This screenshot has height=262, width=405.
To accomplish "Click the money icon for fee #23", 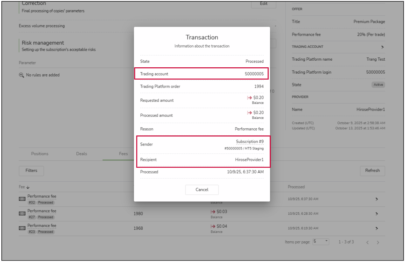I will 22,228.
